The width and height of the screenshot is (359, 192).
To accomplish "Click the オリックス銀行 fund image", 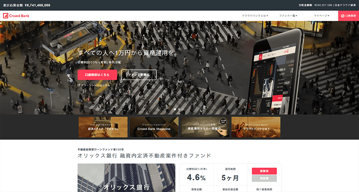I will (x=126, y=178).
